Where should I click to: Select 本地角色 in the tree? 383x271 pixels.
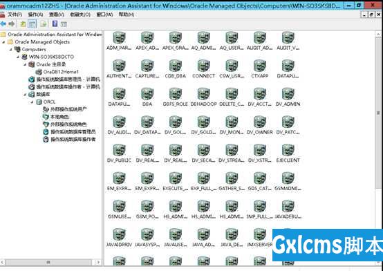click(x=59, y=117)
